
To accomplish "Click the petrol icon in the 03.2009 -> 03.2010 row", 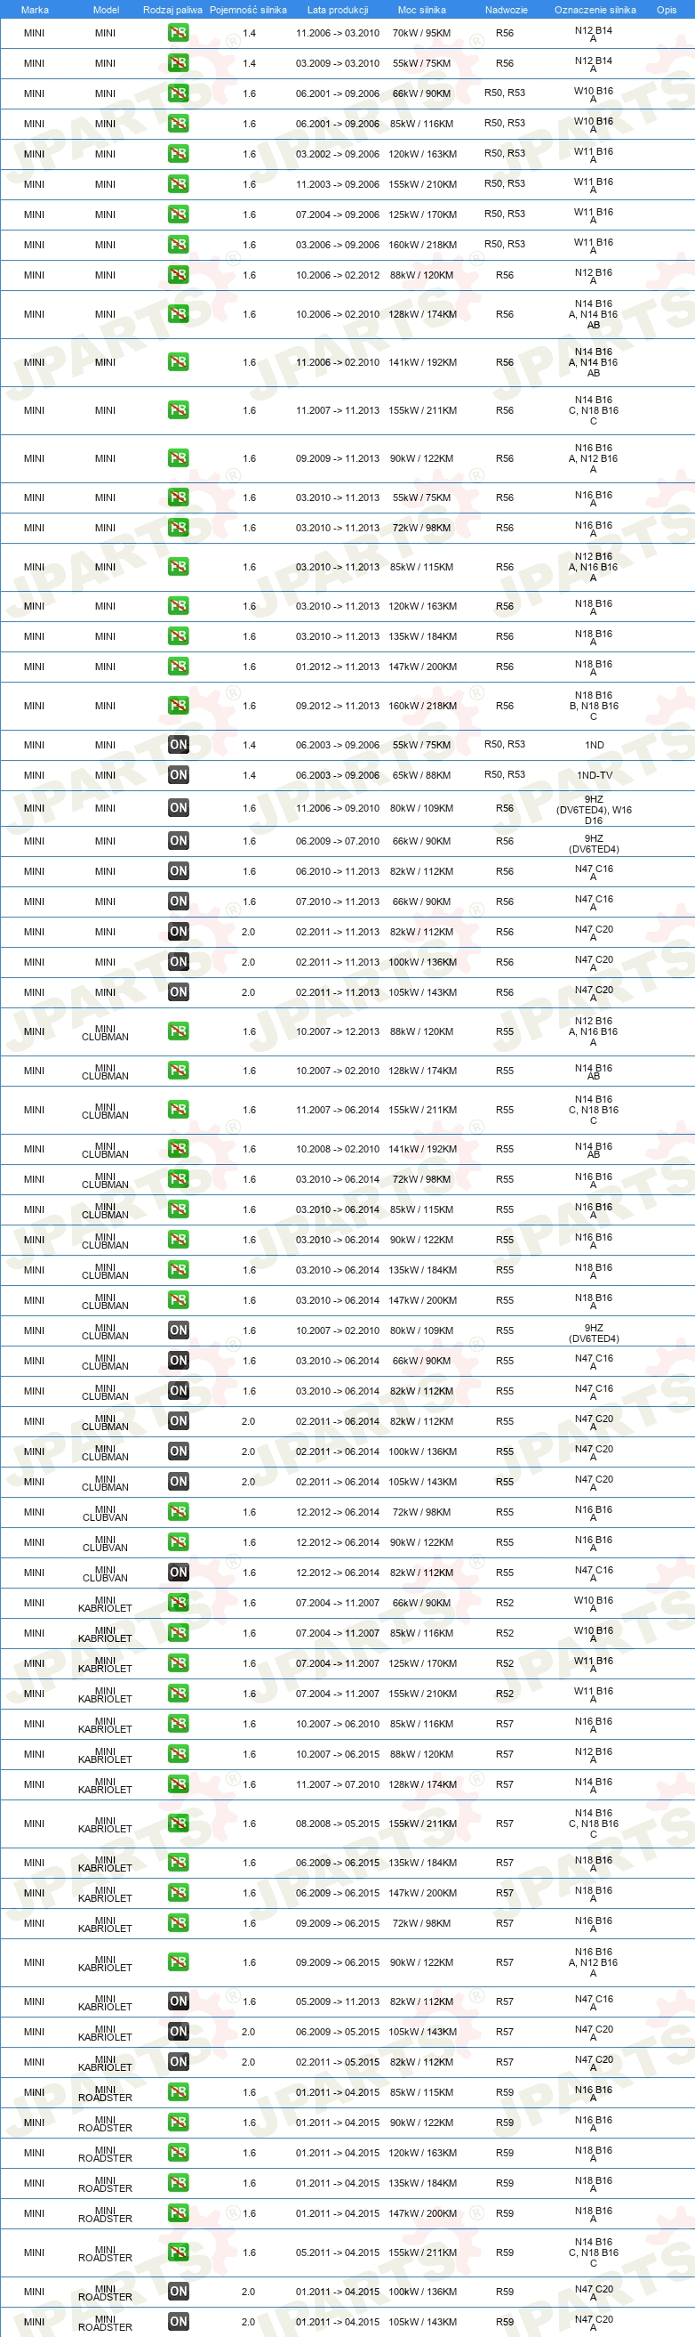I will click(179, 63).
